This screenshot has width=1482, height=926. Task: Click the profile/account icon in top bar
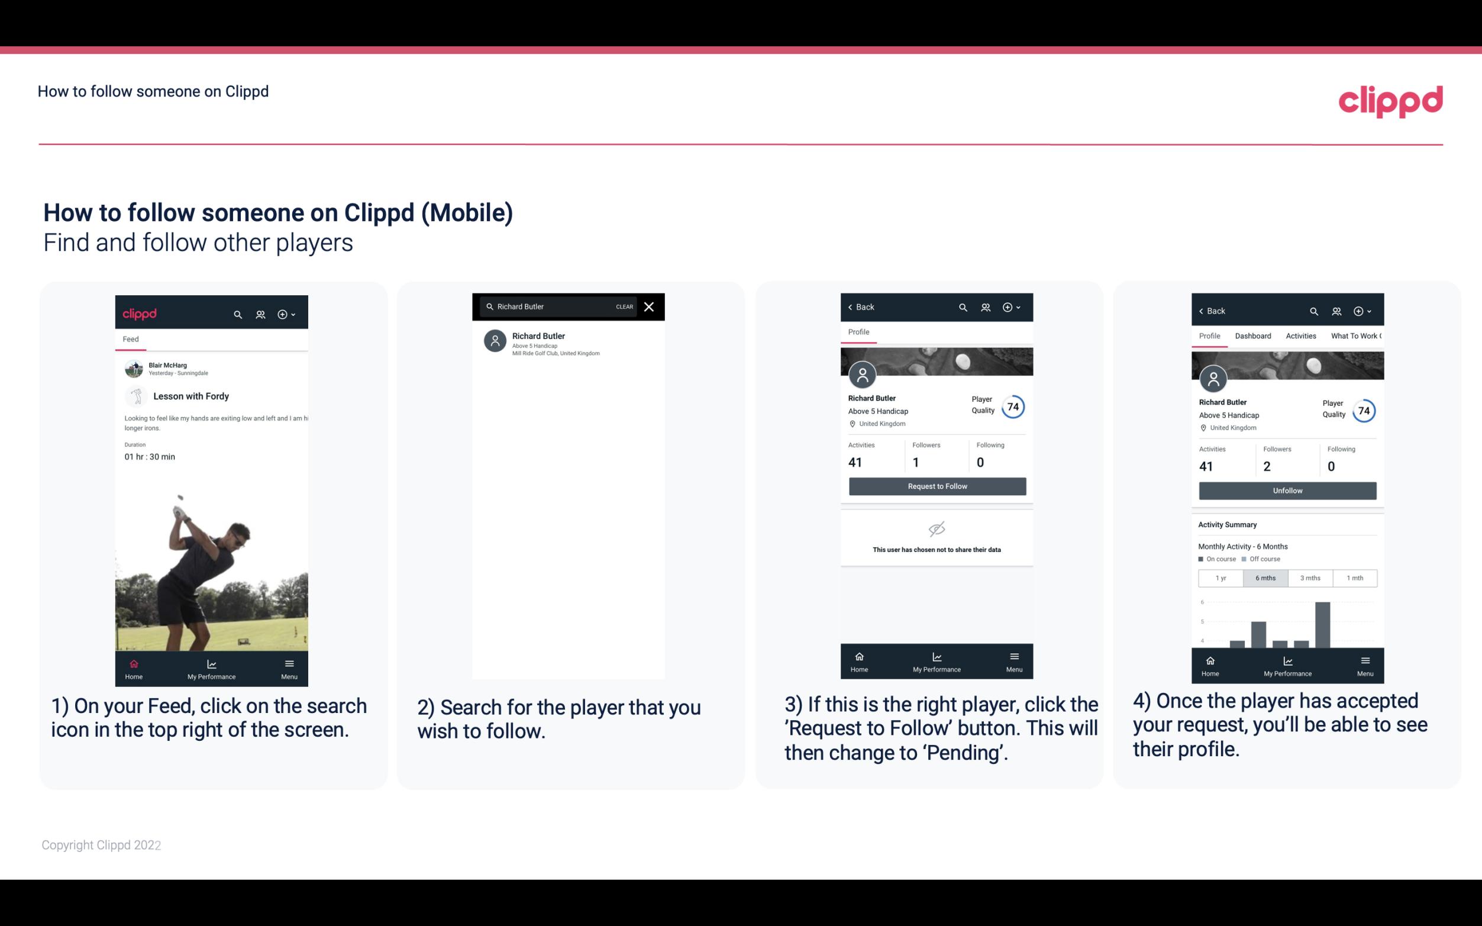(x=259, y=312)
